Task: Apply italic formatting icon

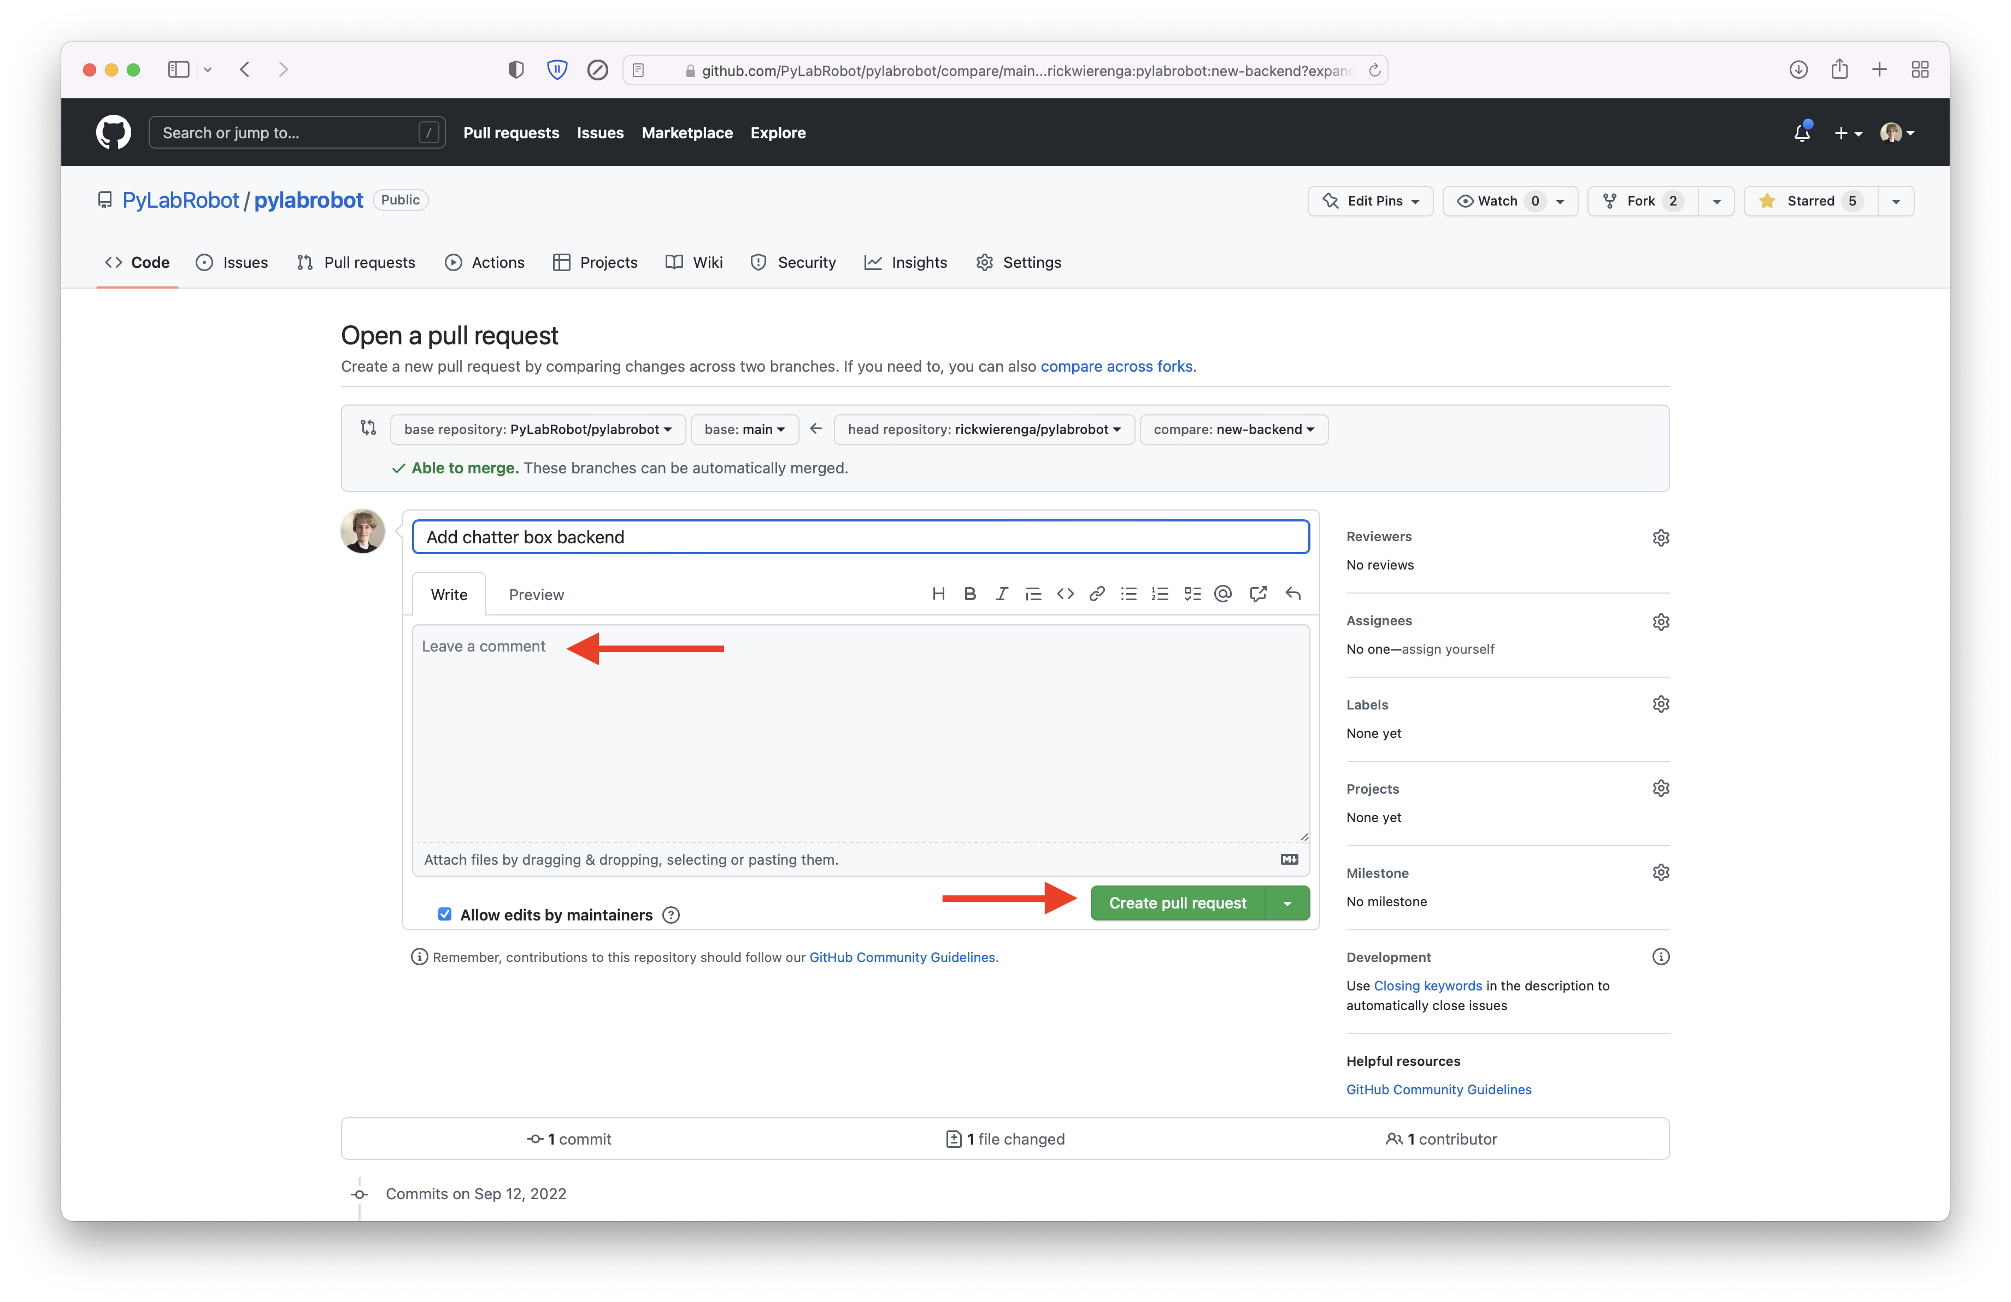Action: coord(1001,593)
